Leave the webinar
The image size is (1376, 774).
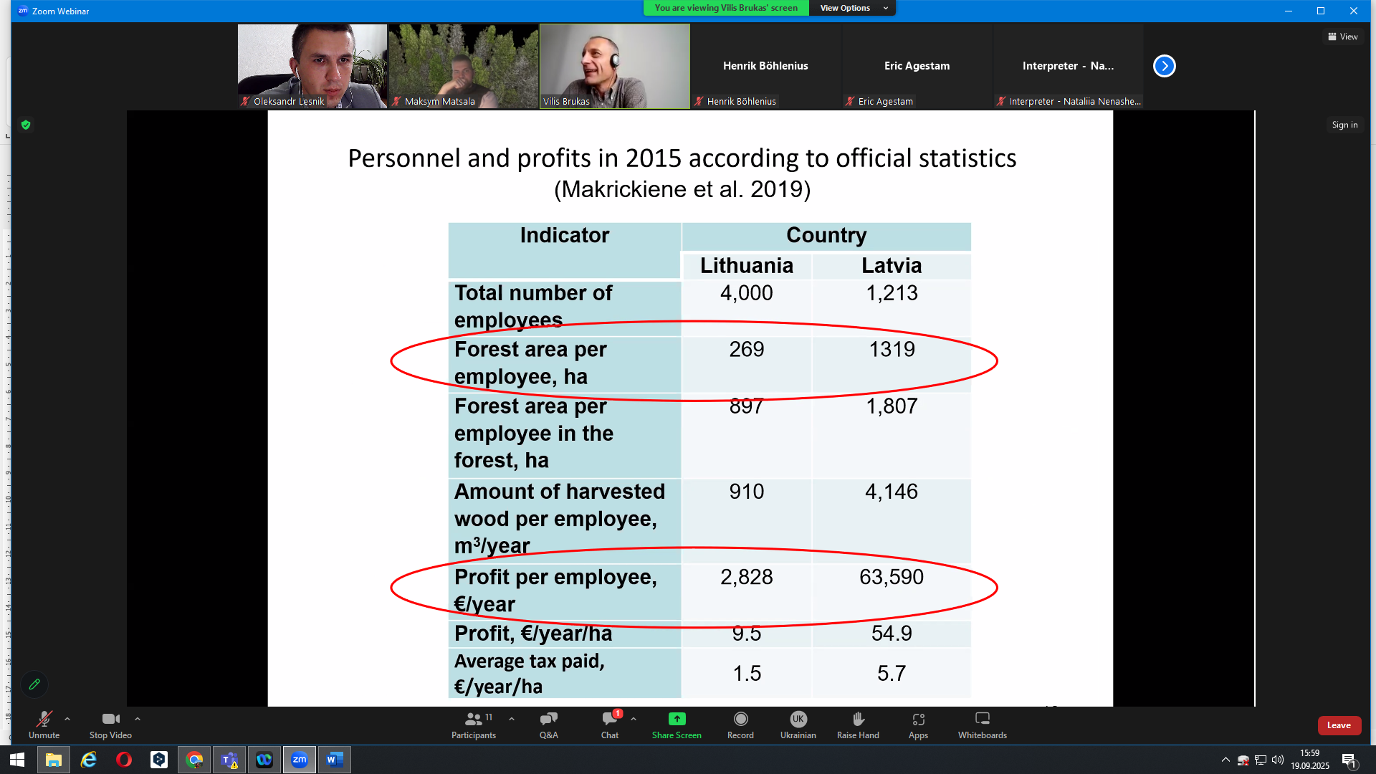(1339, 725)
